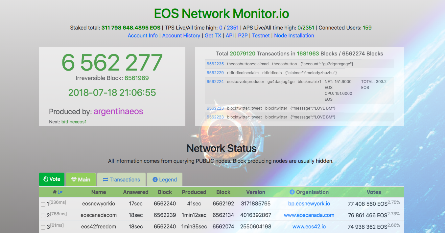This screenshot has width=445, height=233.
Task: Click the Votes column header
Action: pos(374,192)
